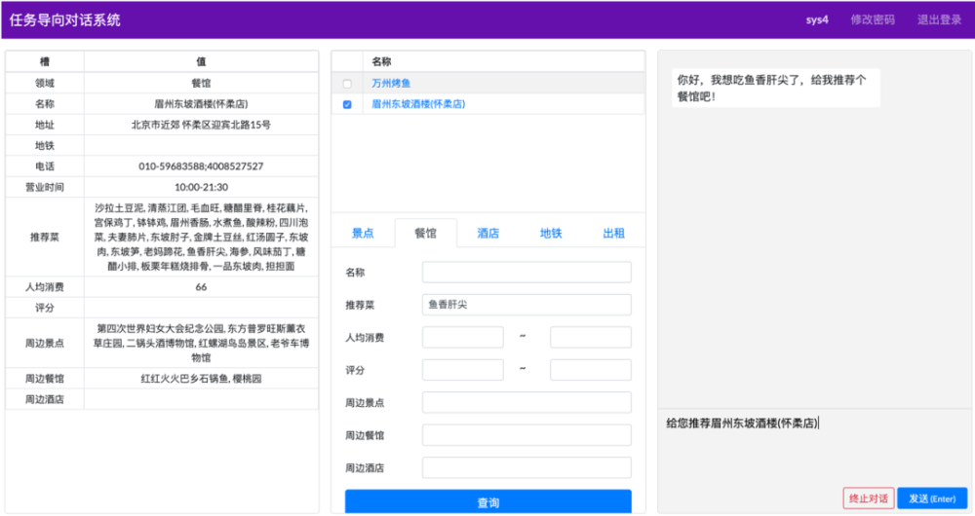
Task: Uncheck the 眉州东坡酒楼(怀柔店) checkbox
Action: tap(347, 104)
